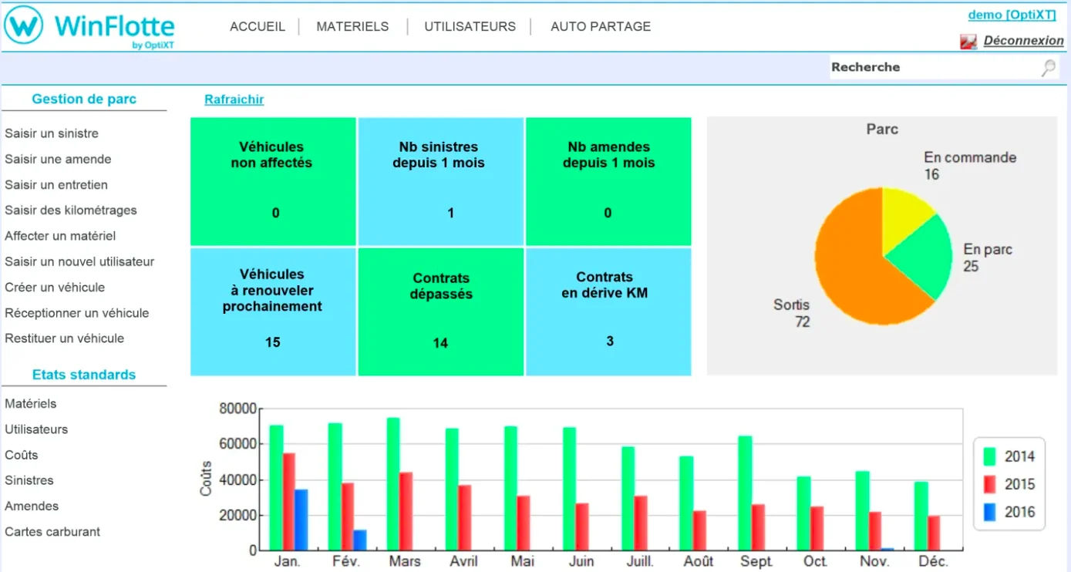Click the Véhicules non affectés tile
Image resolution: width=1071 pixels, height=572 pixels.
tap(273, 181)
